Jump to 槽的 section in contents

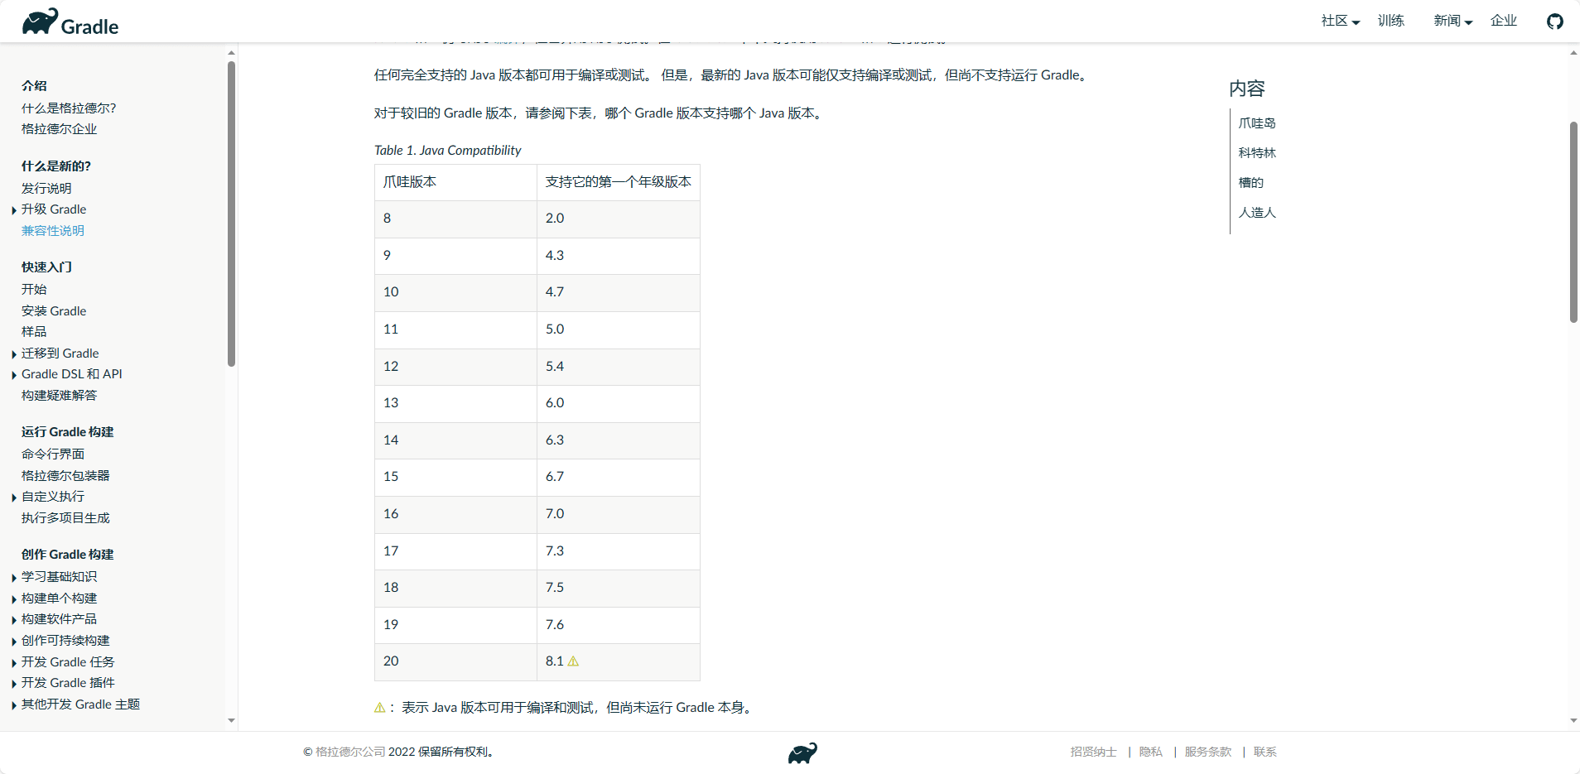point(1250,183)
